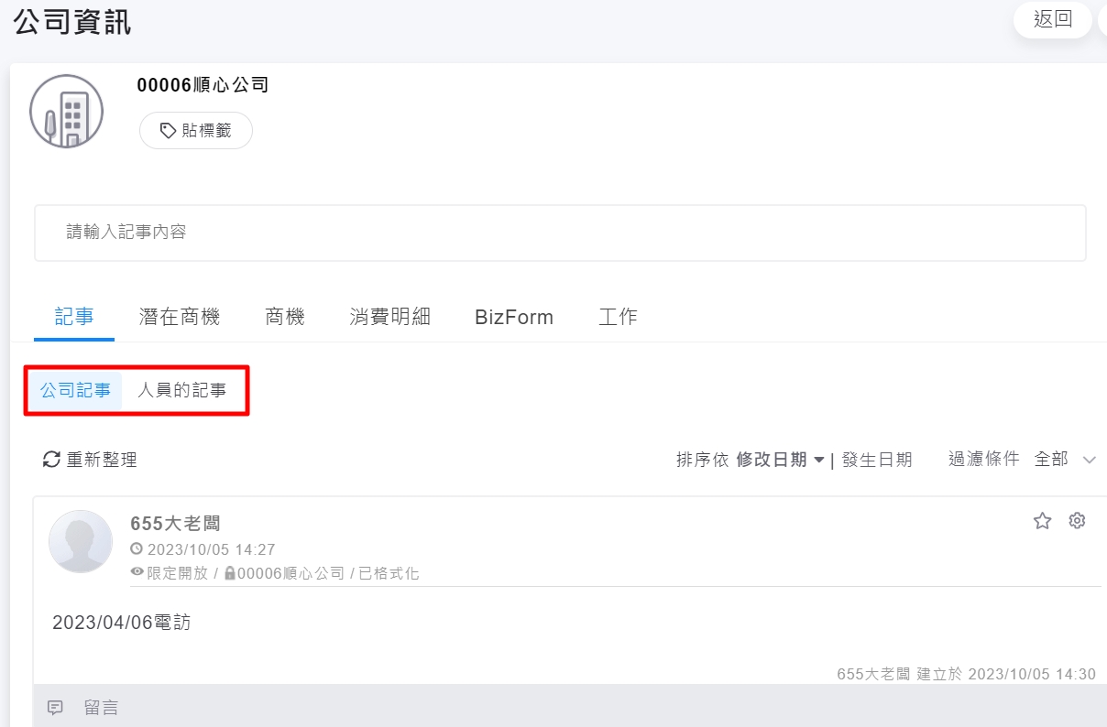Screen dimensions: 1107x727
Task: Star the 655大老闆 note
Action: 1042,521
